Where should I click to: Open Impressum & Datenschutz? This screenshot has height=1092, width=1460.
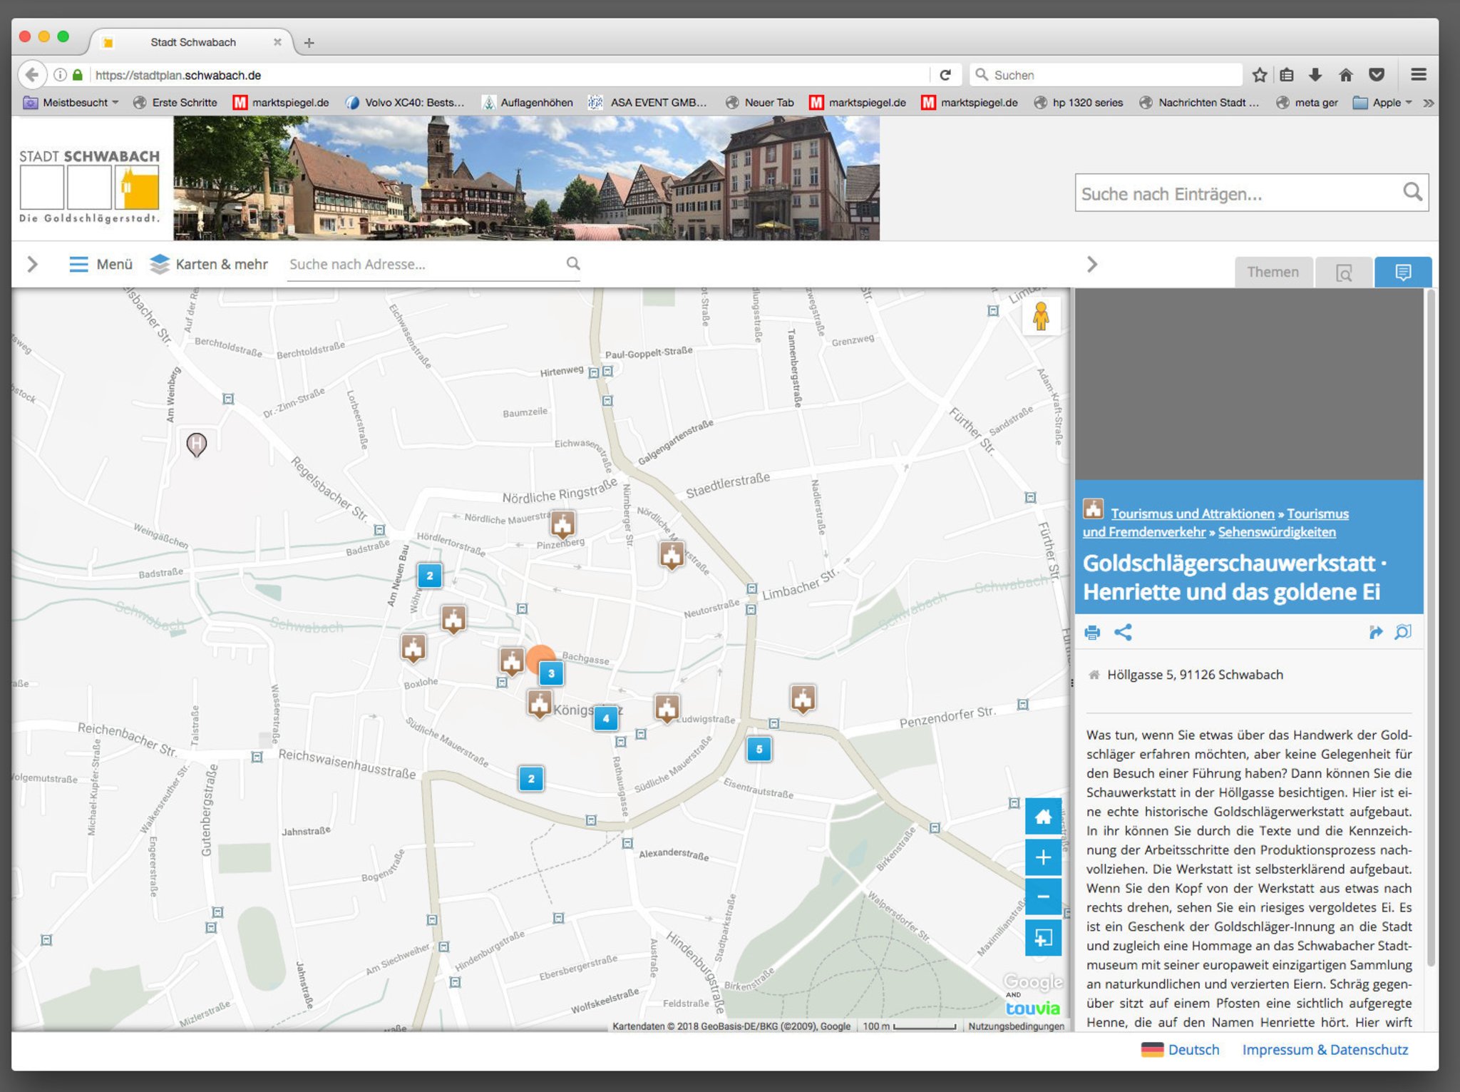(1325, 1050)
